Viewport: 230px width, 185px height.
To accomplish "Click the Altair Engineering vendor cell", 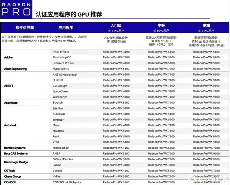I will click(x=16, y=69).
